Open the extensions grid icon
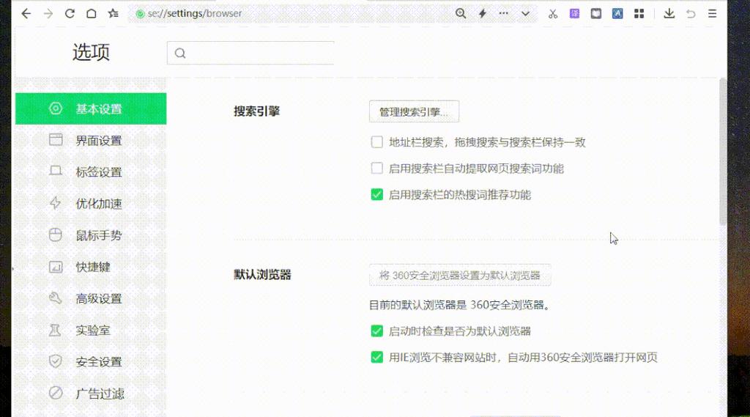 [639, 13]
